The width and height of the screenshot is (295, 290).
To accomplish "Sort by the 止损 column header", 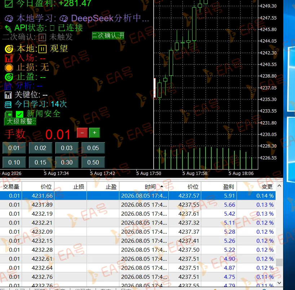I will click(x=71, y=186).
